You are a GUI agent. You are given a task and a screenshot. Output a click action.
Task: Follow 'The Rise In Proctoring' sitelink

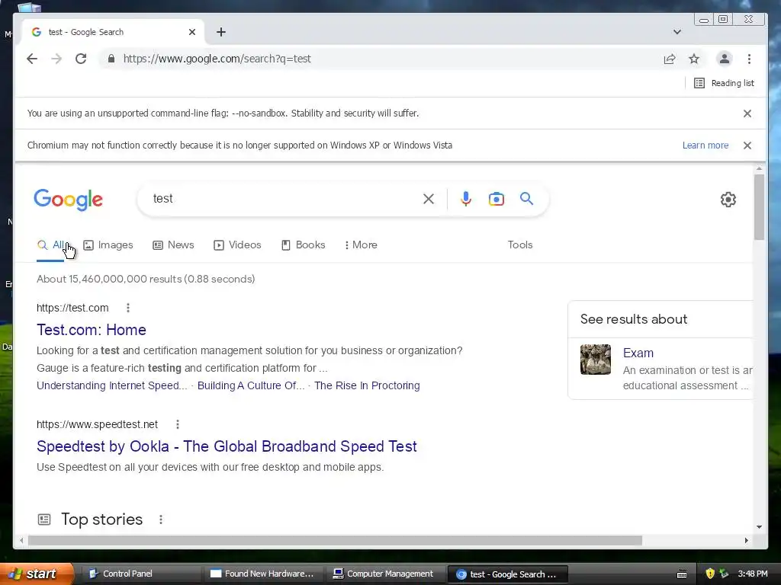367,385
